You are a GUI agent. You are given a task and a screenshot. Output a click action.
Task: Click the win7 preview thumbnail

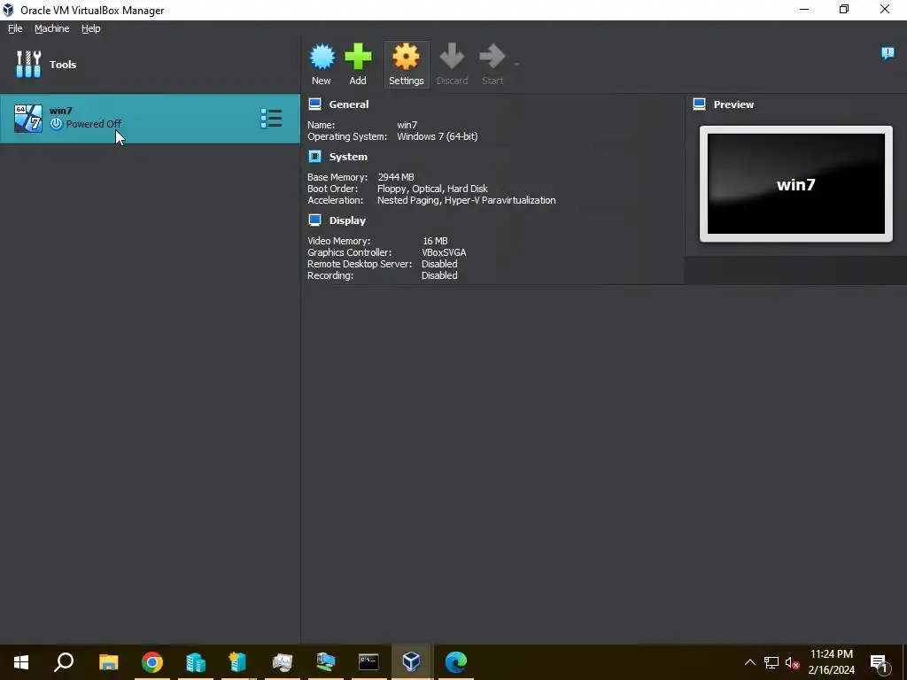(796, 184)
